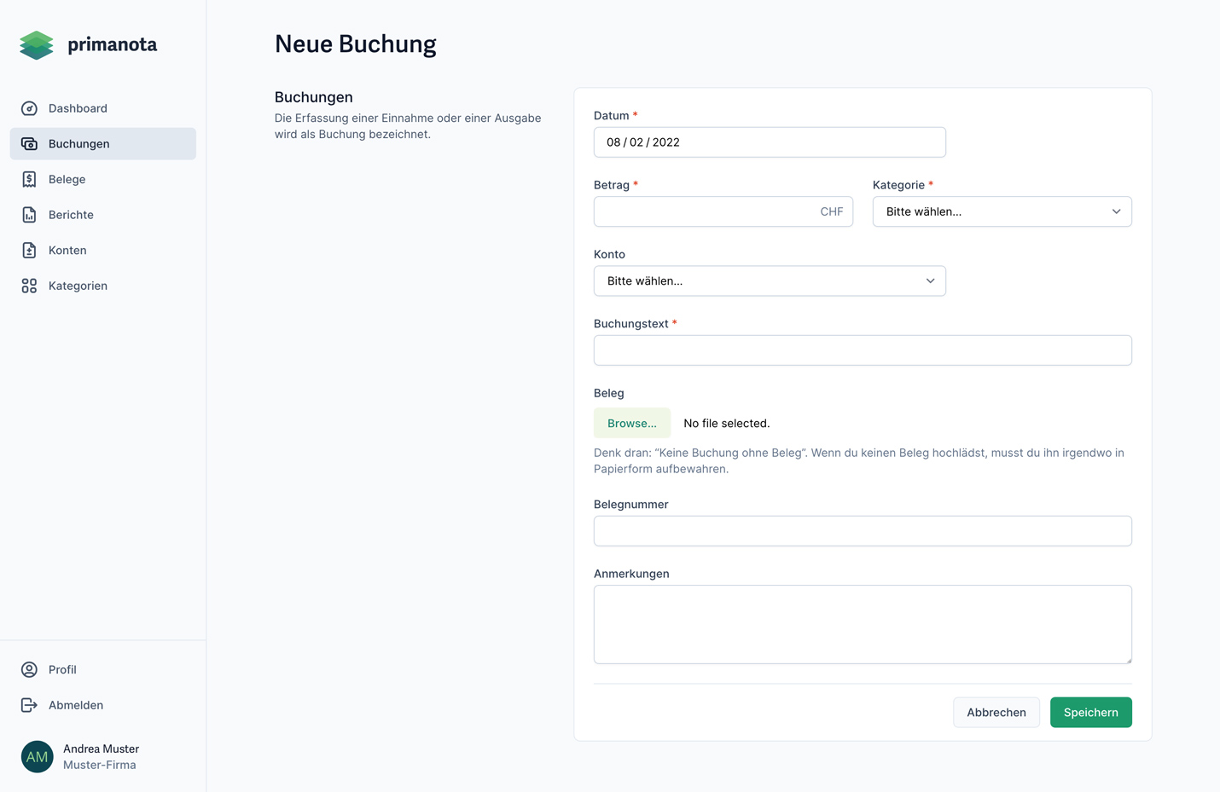
Task: Click Browse to upload a Beleg
Action: point(632,424)
